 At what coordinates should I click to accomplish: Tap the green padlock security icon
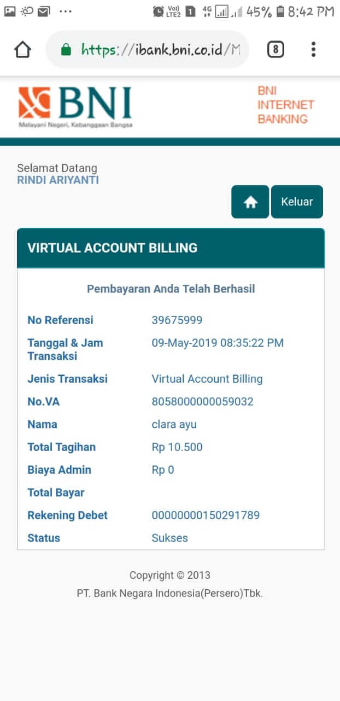tap(66, 50)
